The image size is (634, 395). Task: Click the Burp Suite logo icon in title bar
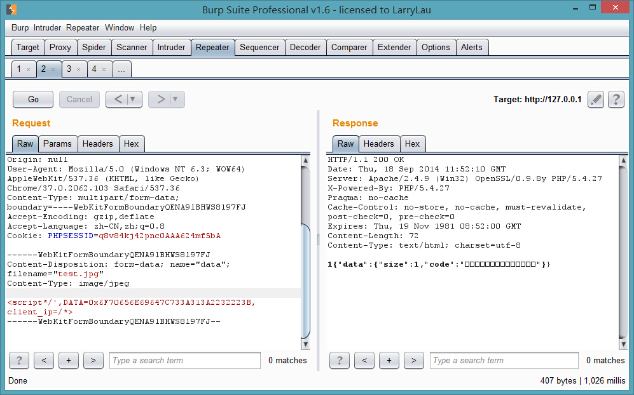pos(11,10)
